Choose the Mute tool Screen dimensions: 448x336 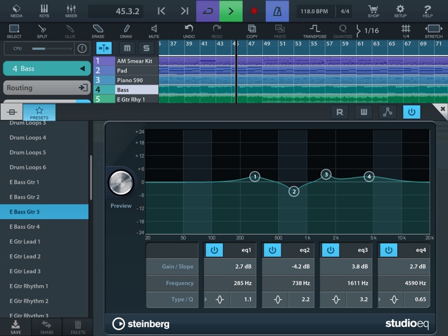154,31
